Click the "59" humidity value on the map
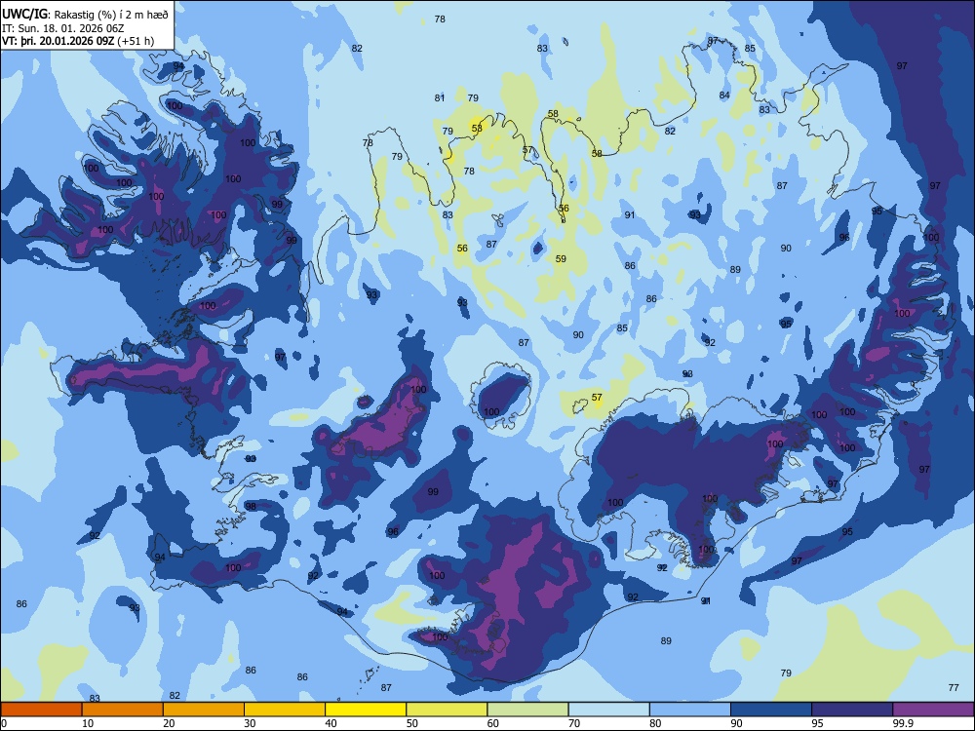 (561, 259)
